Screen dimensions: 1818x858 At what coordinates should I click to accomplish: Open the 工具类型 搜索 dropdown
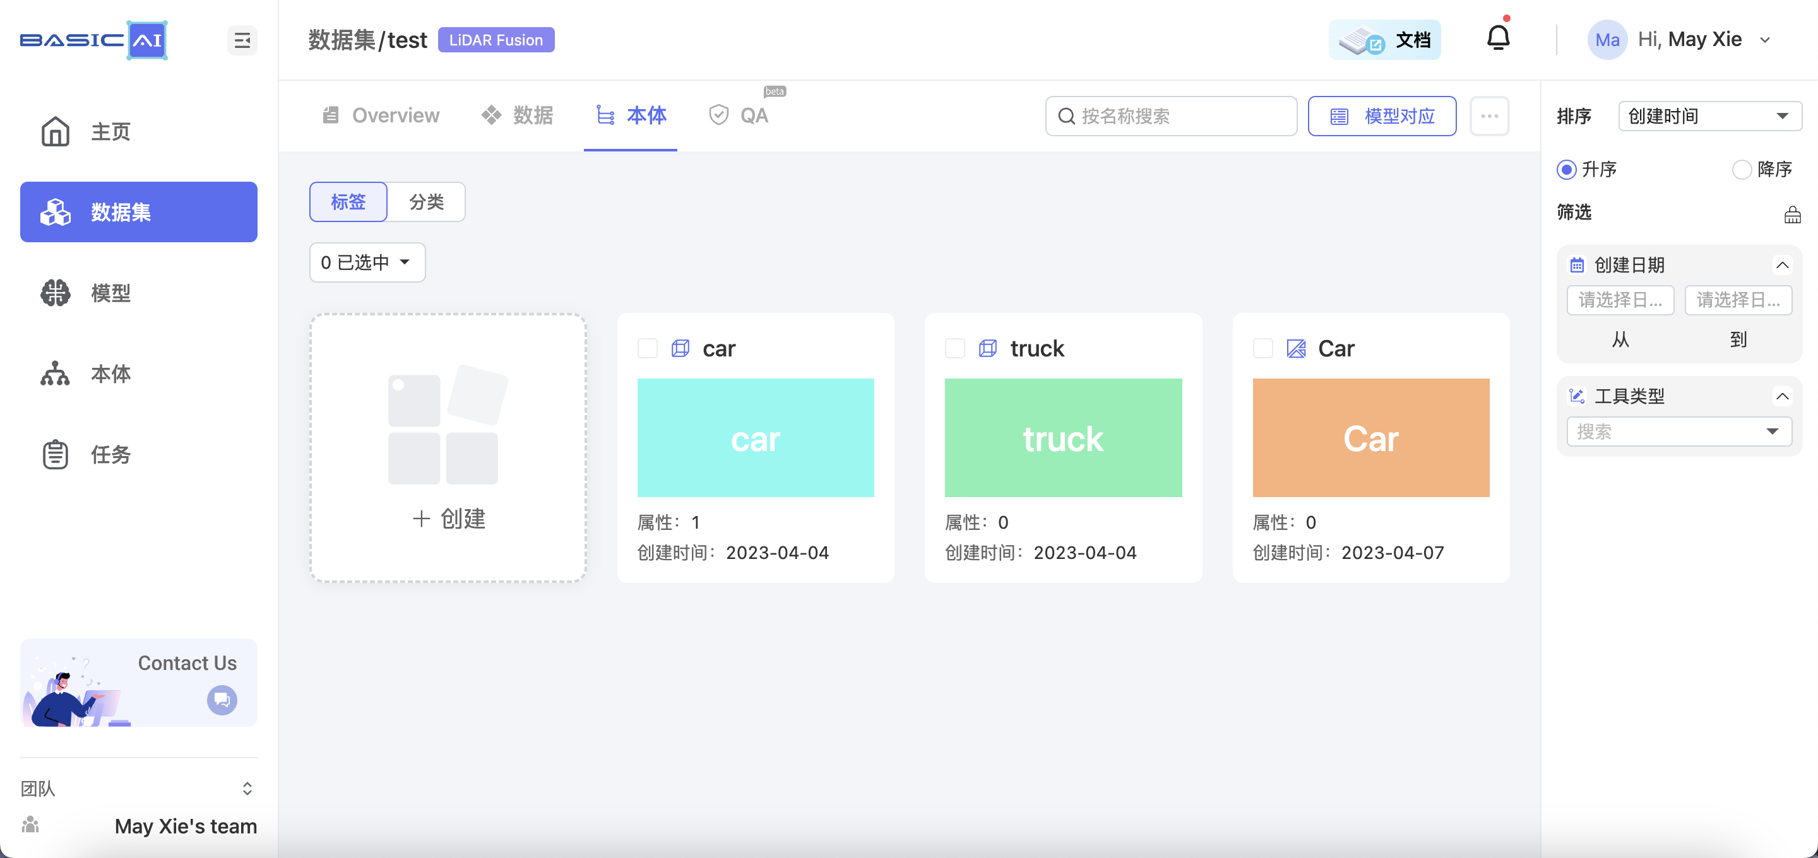coord(1679,431)
